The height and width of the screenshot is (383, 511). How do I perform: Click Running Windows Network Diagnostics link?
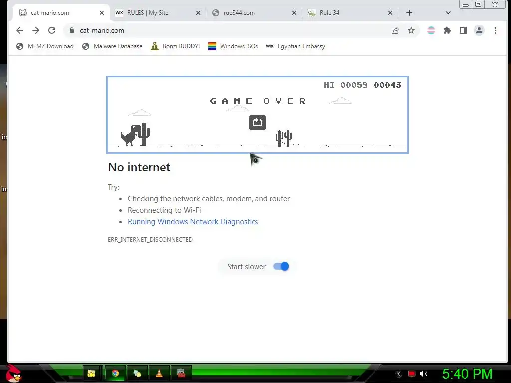(193, 222)
